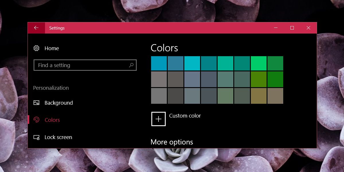
Task: Pick fourth dark blue-gray swatch, bottom row
Action: pyautogui.click(x=209, y=96)
